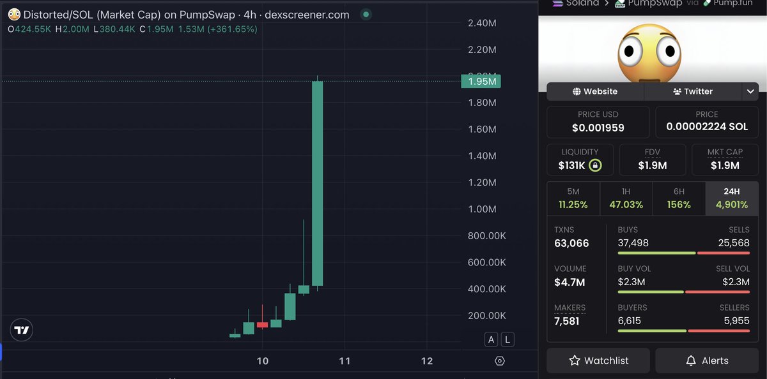Click the BUYERS value 6,615
The width and height of the screenshot is (767, 379).
tap(630, 320)
